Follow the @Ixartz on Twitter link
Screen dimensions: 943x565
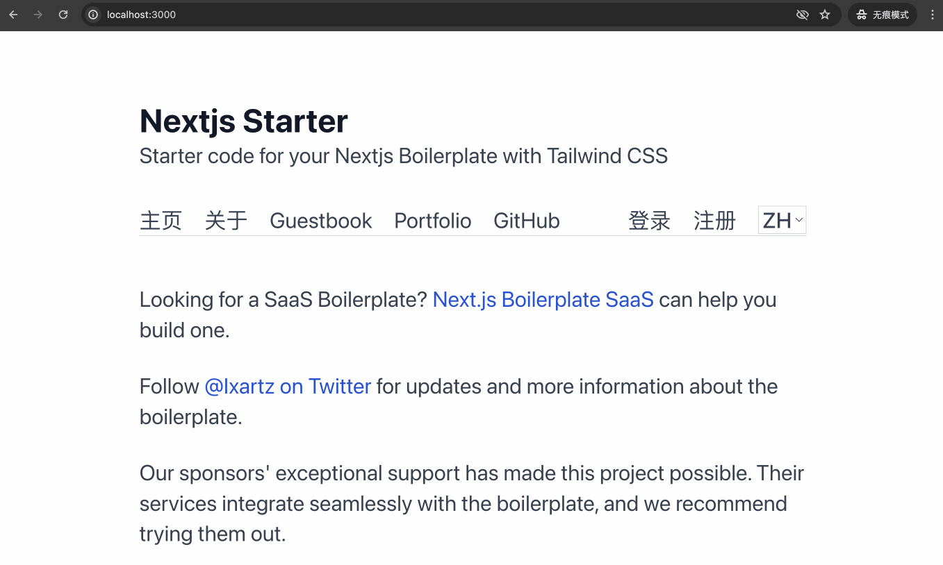coord(288,386)
